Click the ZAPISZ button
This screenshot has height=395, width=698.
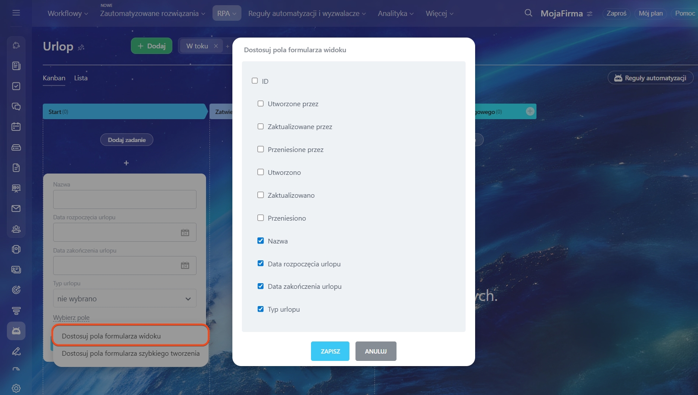tap(330, 351)
